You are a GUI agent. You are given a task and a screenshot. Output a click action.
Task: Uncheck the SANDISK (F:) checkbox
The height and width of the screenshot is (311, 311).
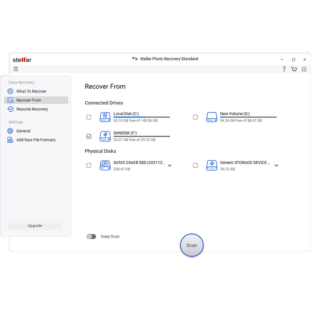[89, 136]
